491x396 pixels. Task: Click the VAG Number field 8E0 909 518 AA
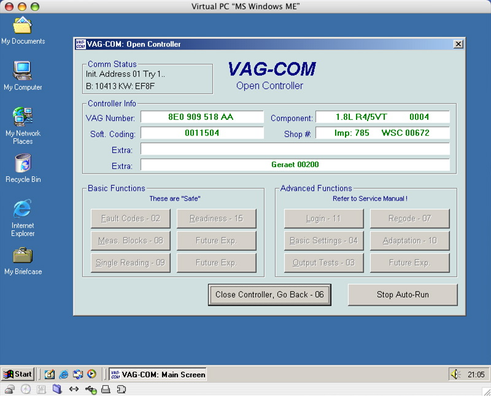click(202, 117)
